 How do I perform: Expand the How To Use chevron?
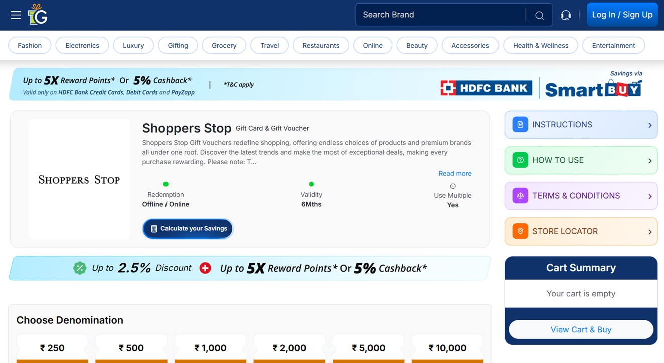650,161
